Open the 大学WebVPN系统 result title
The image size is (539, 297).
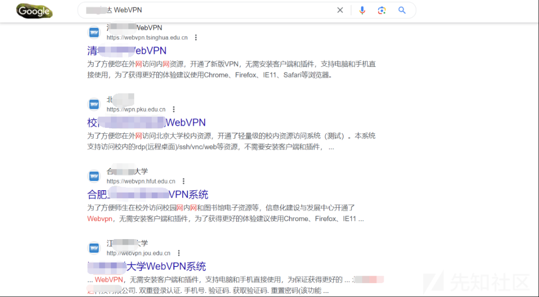coord(147,267)
